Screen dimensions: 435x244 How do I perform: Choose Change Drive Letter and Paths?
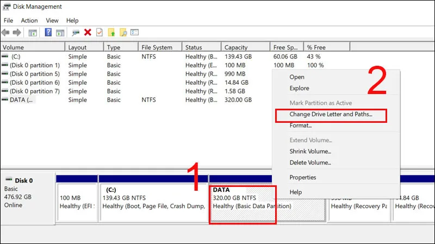click(331, 114)
